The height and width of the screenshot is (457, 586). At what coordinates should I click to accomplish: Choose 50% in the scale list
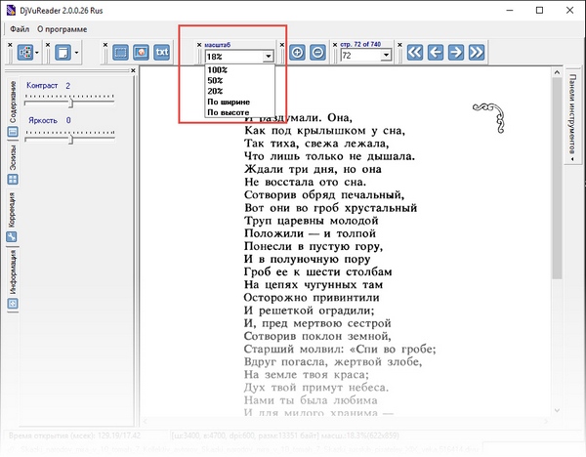click(215, 80)
